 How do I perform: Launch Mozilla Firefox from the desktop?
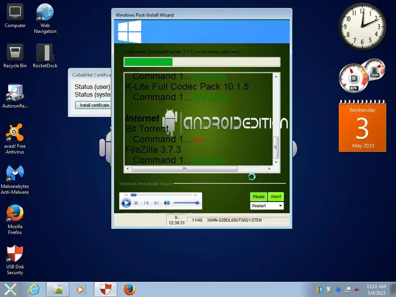[x=15, y=220]
